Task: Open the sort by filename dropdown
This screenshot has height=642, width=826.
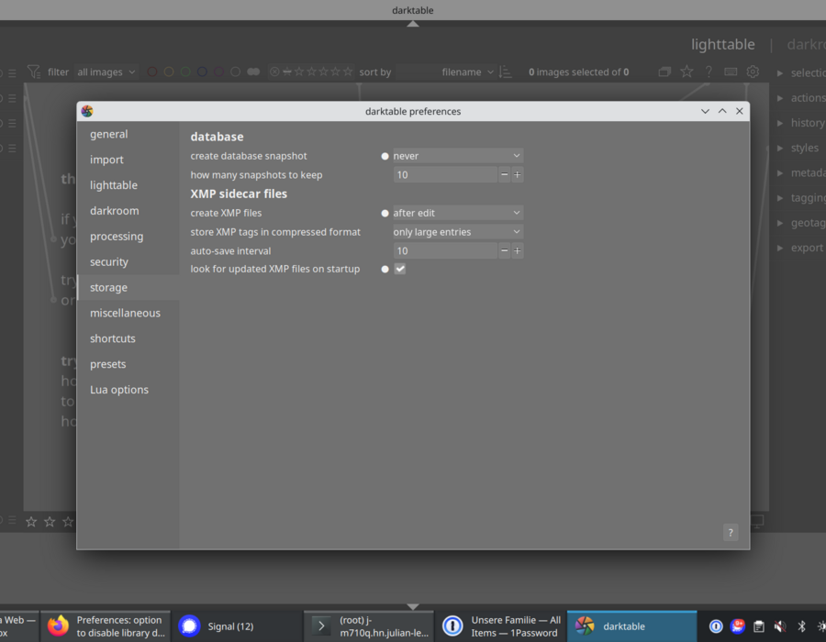Action: (x=445, y=72)
